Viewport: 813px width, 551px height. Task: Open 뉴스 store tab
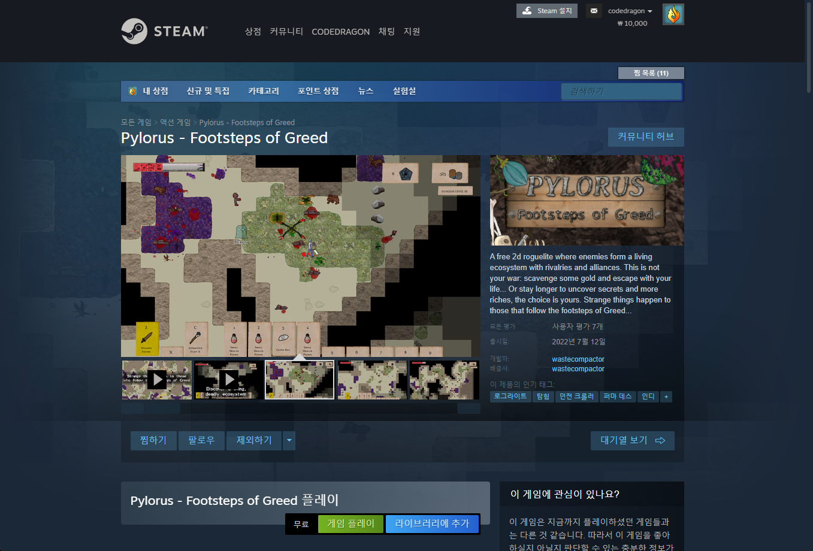(365, 91)
